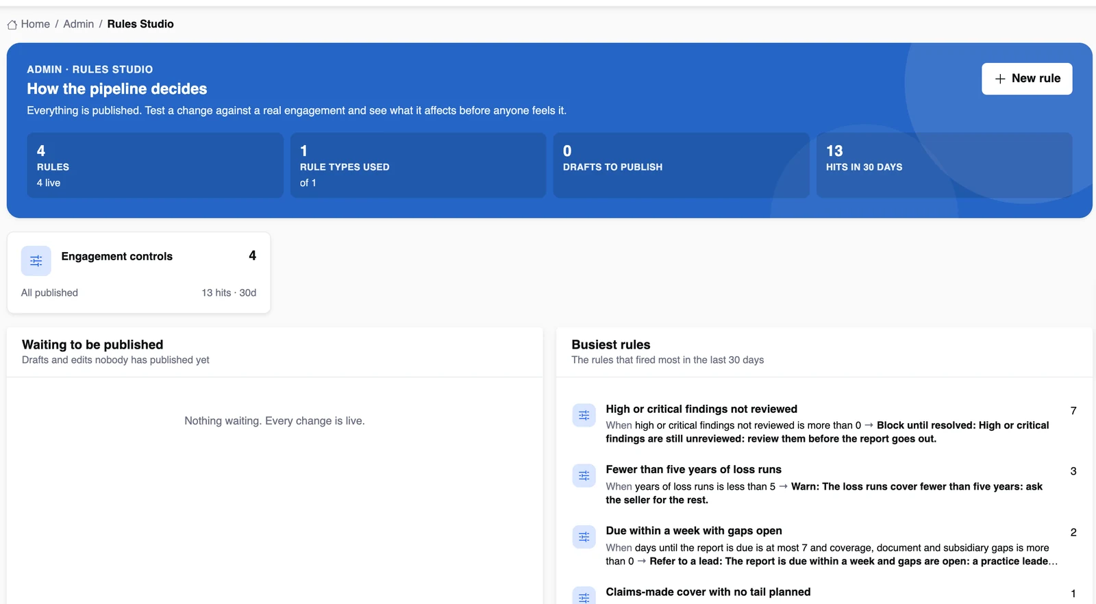Click the '13 hits · 30d' text

(x=229, y=292)
